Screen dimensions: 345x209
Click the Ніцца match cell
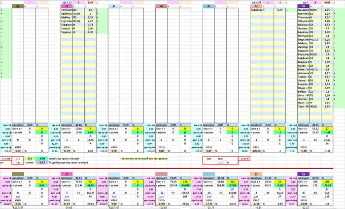tap(304, 88)
